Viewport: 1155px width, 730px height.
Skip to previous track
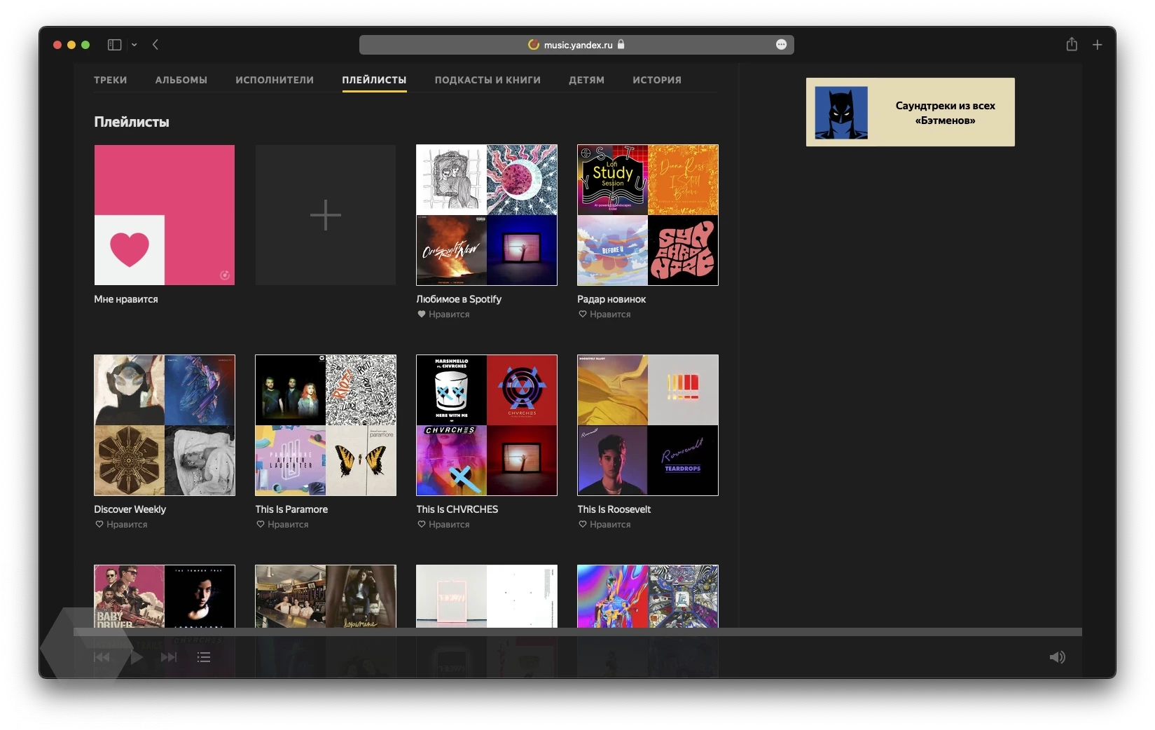(102, 657)
